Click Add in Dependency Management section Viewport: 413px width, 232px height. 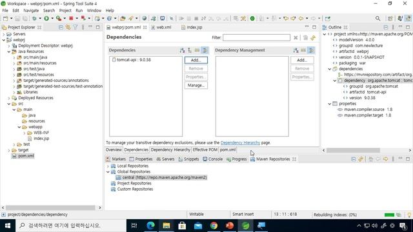302,60
